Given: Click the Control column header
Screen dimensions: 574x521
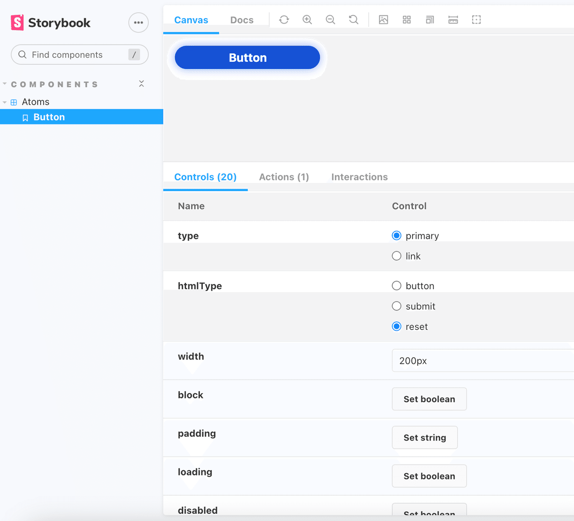Looking at the screenshot, I should 409,206.
